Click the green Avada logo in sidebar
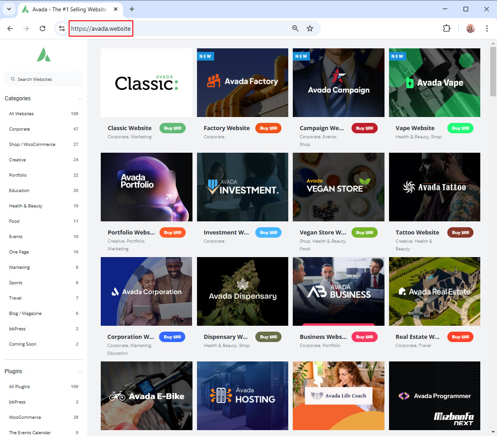 [x=44, y=55]
